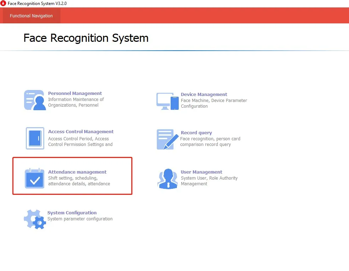Click 'Face Machine, Device Parameter Configuration' description
This screenshot has height=271, width=349.
coord(214,103)
